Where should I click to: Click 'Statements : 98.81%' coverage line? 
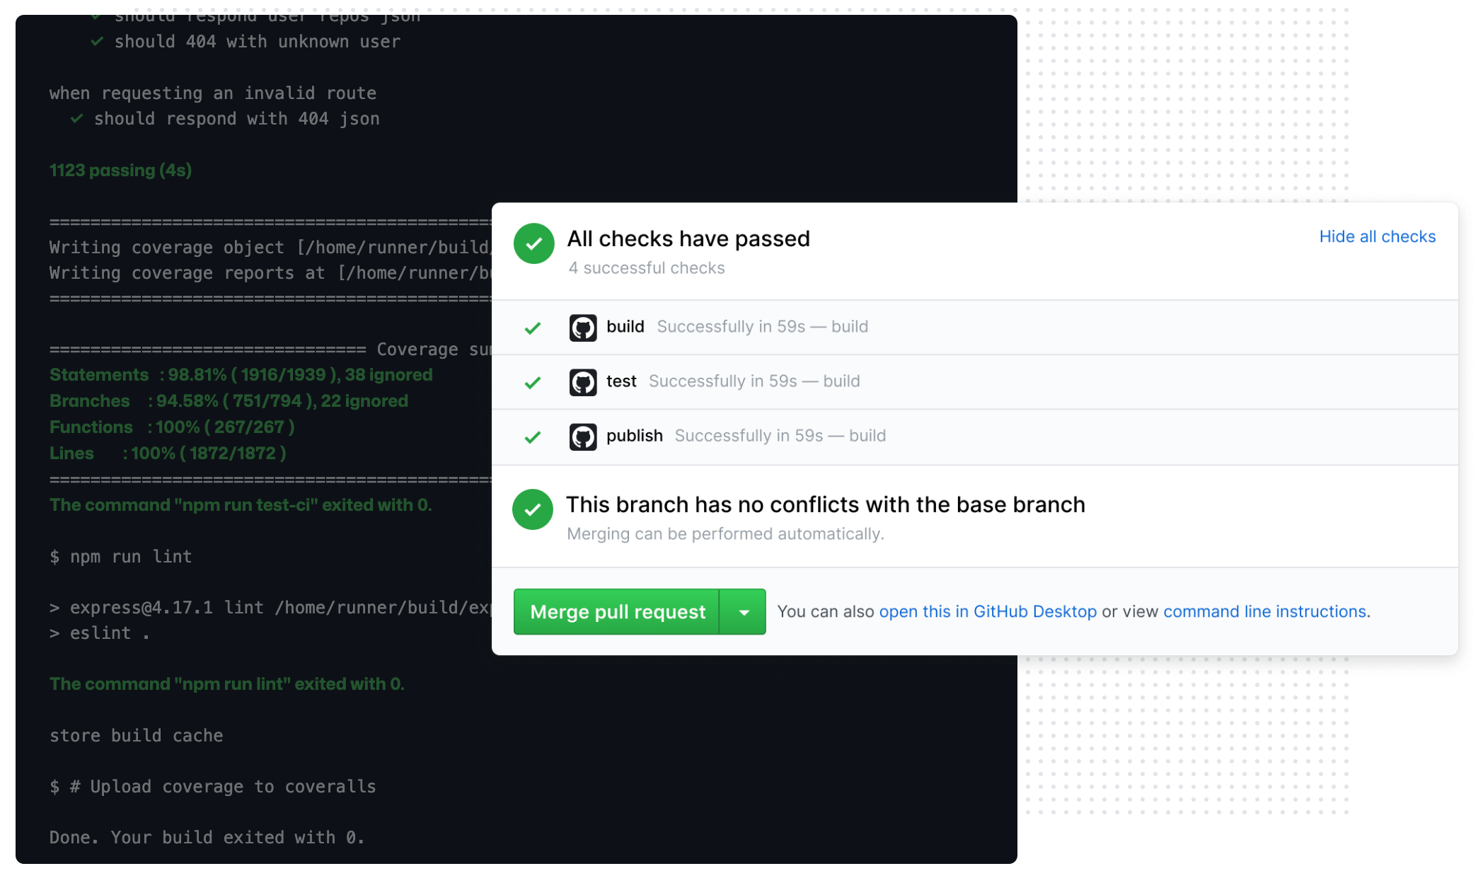click(241, 375)
